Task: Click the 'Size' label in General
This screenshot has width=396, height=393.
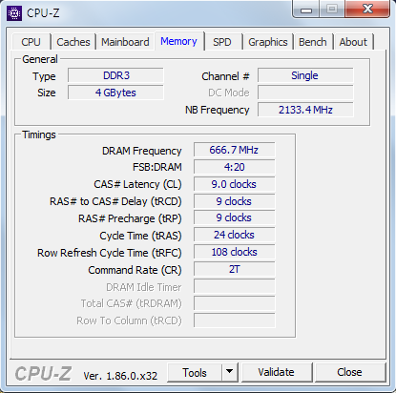Action: point(47,93)
